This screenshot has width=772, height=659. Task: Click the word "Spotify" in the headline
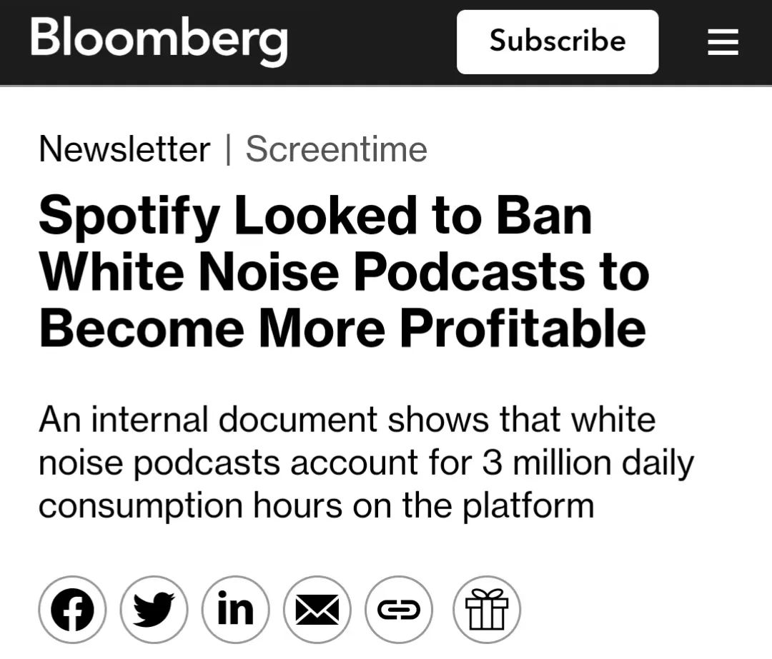(x=129, y=216)
